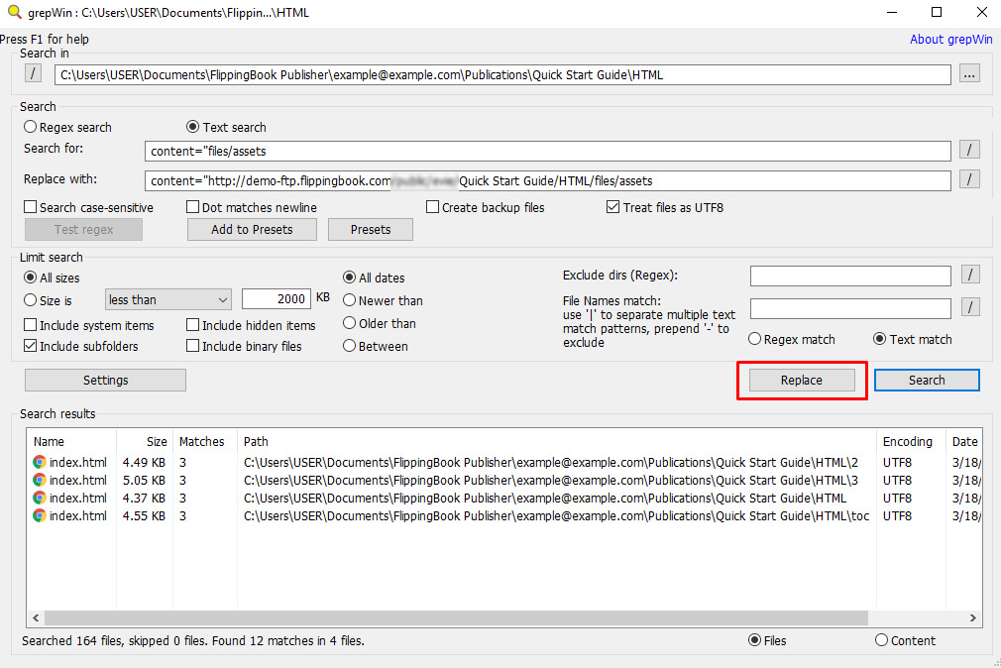Sort results by Size column header
The image size is (1001, 668).
145,441
